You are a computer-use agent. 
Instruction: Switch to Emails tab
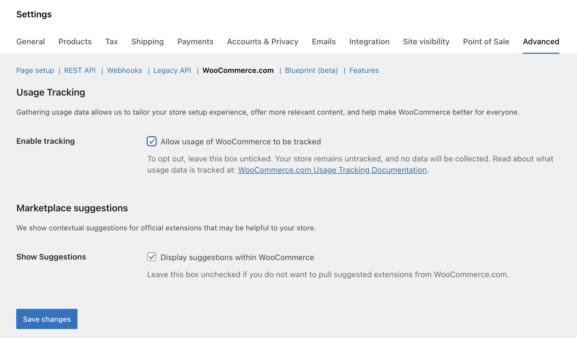[x=324, y=41]
